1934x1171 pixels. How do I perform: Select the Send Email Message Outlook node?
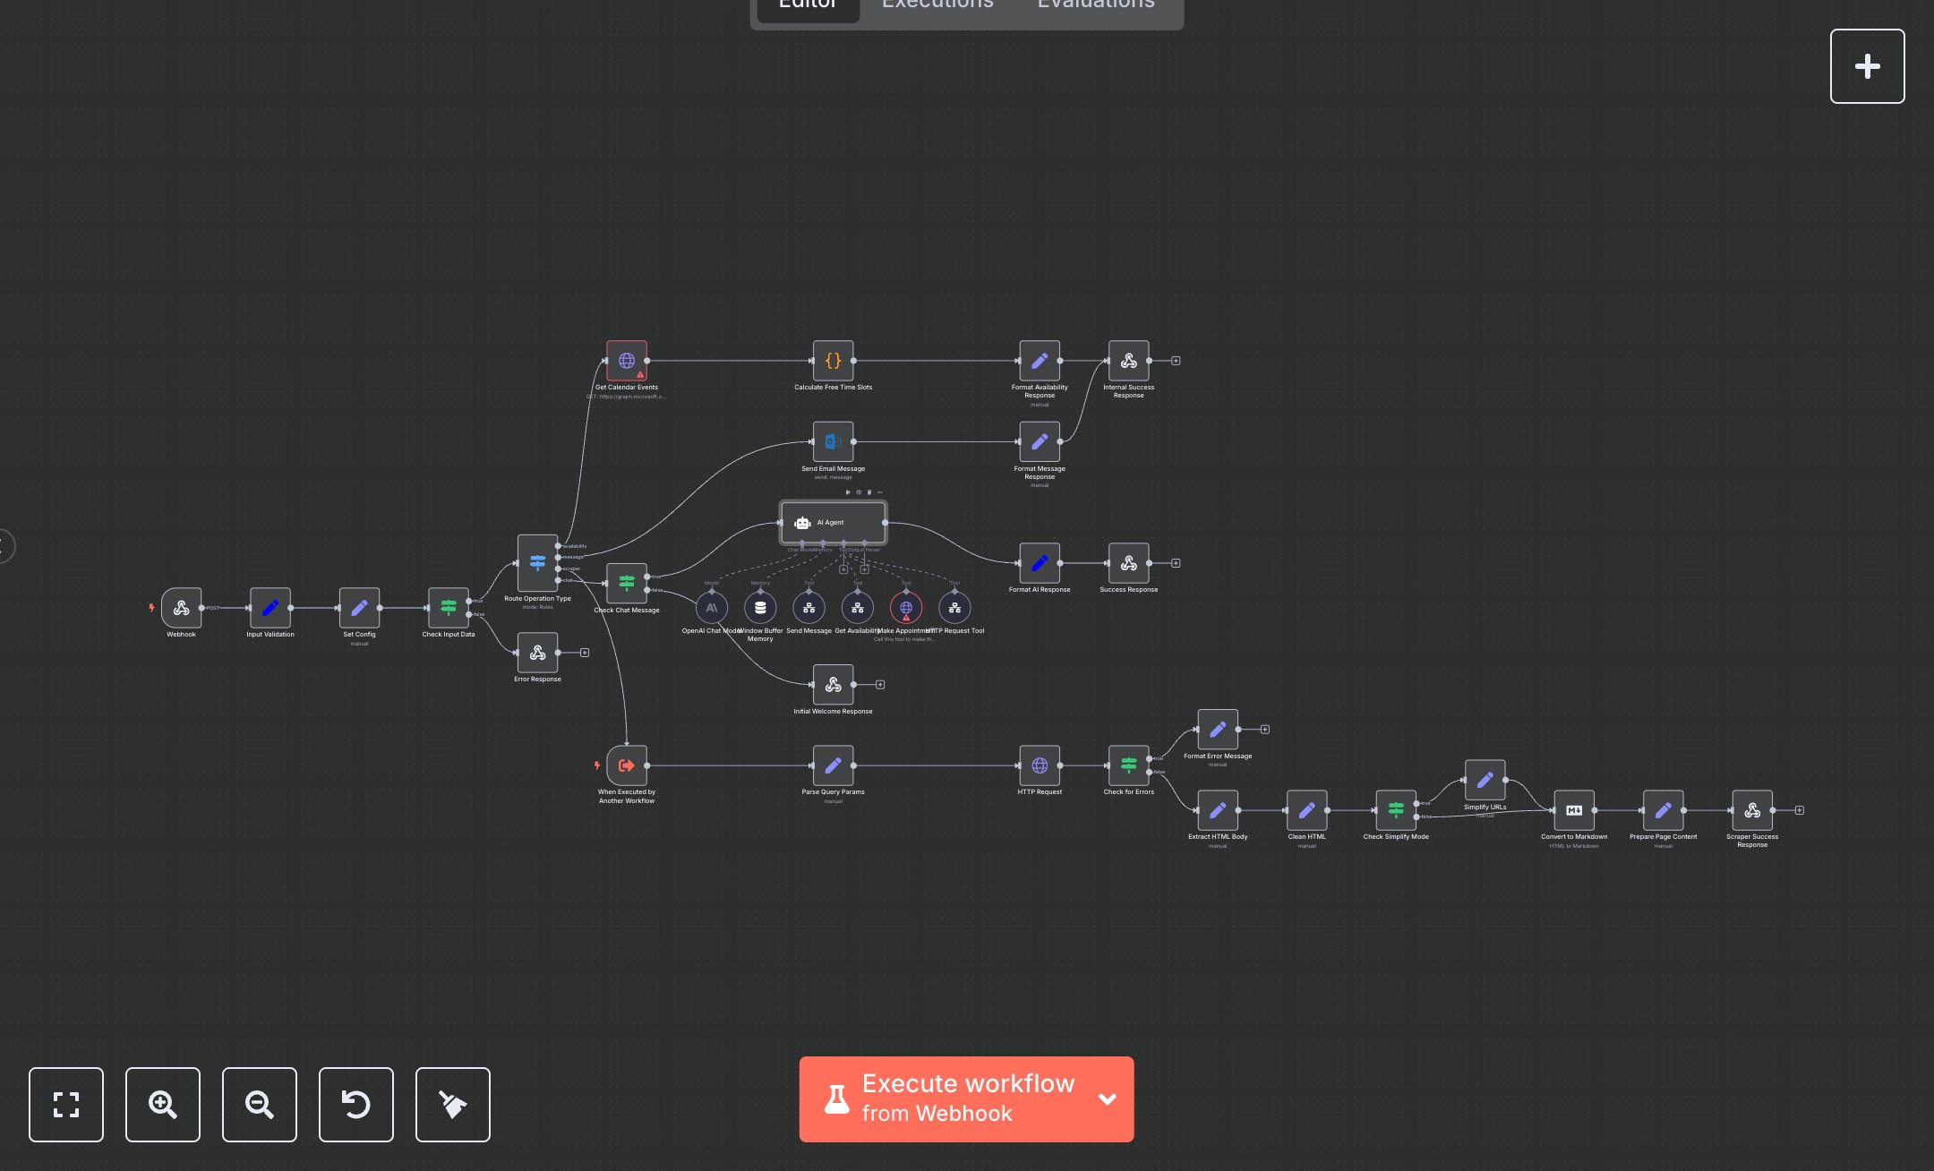(x=833, y=441)
